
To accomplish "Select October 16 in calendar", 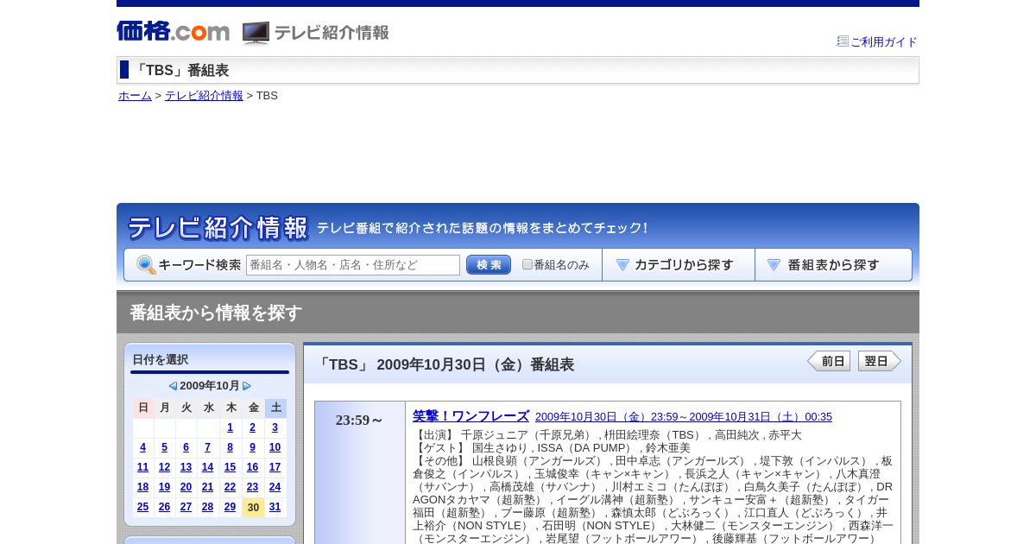I will point(253,467).
